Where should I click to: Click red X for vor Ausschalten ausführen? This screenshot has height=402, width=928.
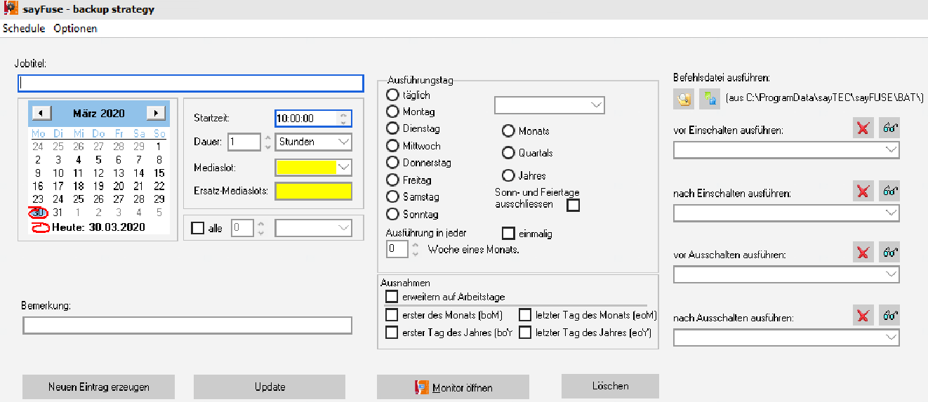point(863,253)
